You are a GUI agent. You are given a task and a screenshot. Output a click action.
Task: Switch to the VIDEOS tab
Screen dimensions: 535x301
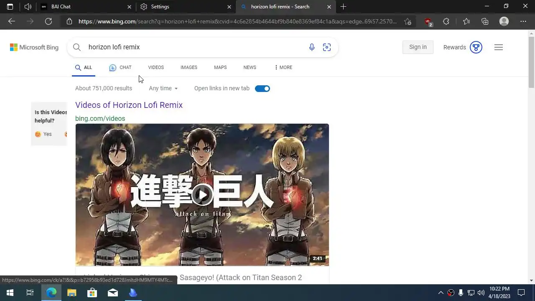coord(156,67)
